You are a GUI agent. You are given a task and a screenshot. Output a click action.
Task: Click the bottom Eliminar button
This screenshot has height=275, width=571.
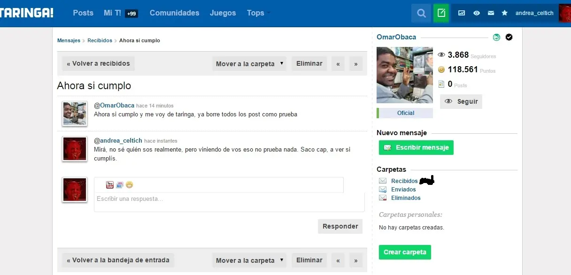coord(309,260)
